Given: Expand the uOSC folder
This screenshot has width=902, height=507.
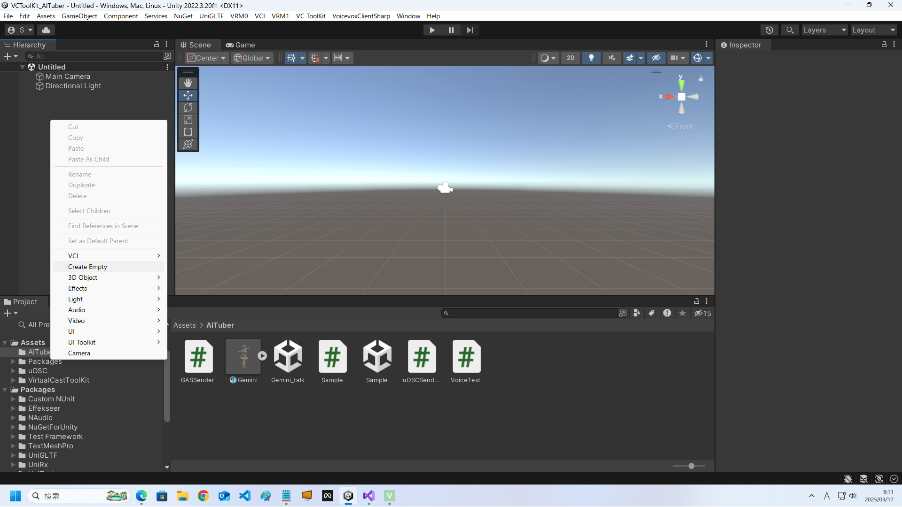Looking at the screenshot, I should [x=14, y=371].
